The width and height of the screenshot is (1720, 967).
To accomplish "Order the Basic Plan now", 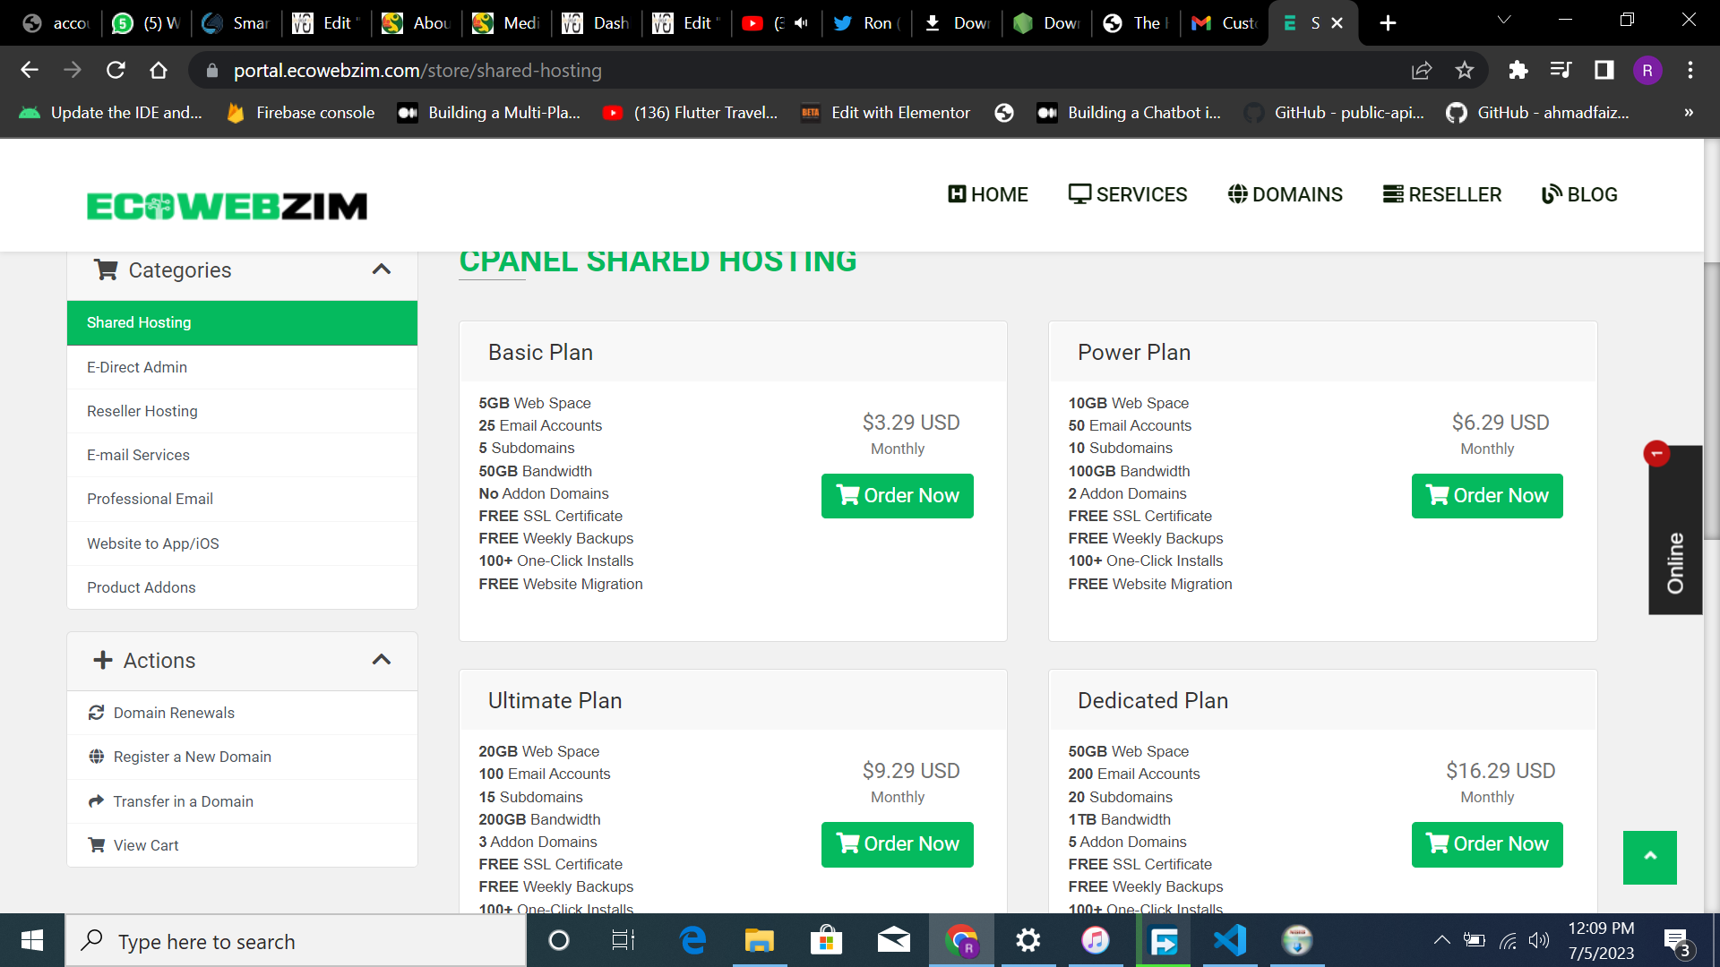I will click(x=897, y=495).
